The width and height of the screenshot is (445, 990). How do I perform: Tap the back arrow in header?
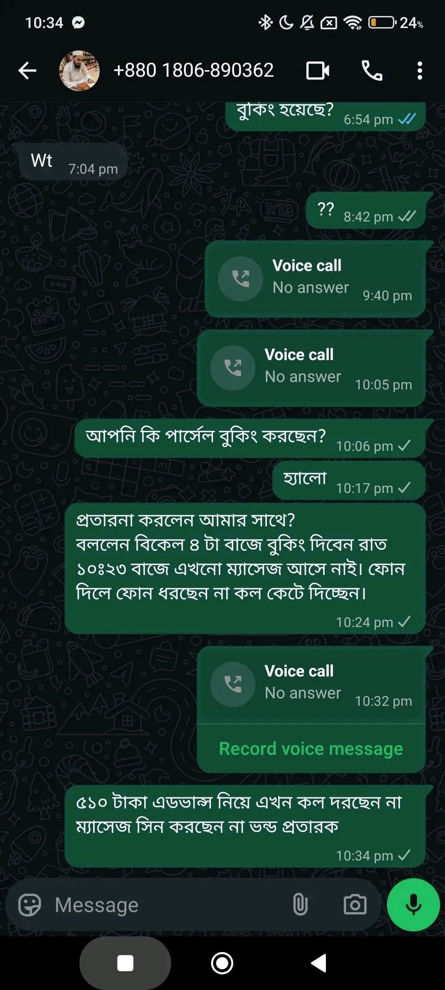(27, 71)
